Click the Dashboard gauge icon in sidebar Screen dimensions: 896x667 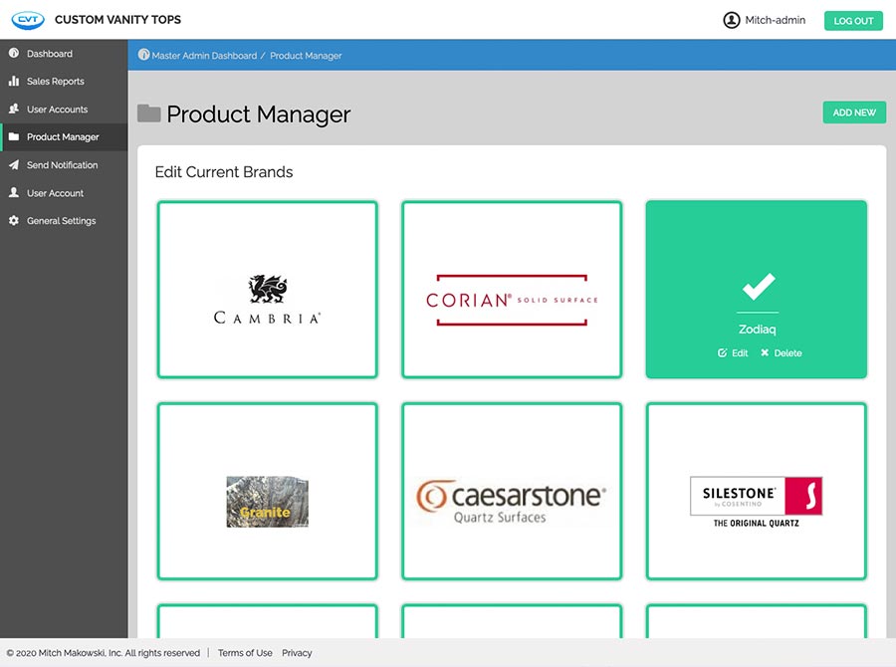(14, 53)
